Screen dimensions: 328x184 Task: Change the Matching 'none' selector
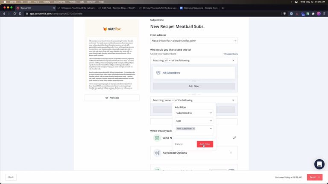pos(169,100)
